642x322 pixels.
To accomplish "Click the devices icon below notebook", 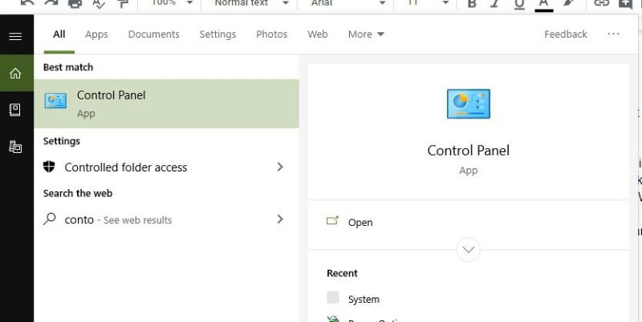I will (x=15, y=147).
